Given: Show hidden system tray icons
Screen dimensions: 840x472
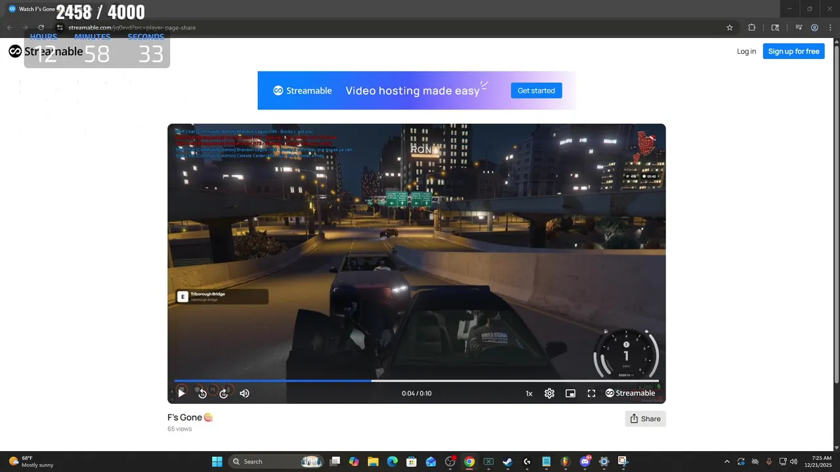Looking at the screenshot, I should tap(726, 462).
